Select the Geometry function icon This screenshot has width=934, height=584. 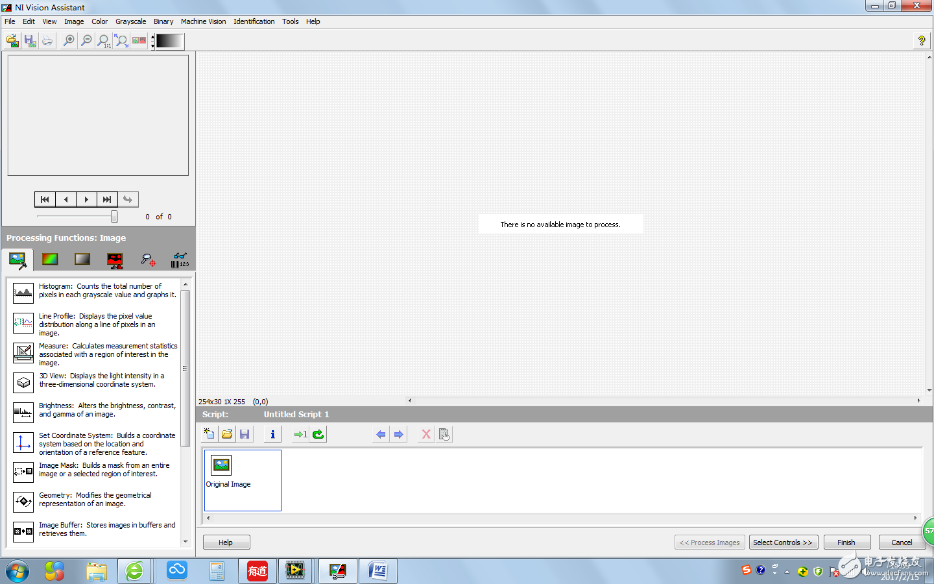(x=23, y=502)
